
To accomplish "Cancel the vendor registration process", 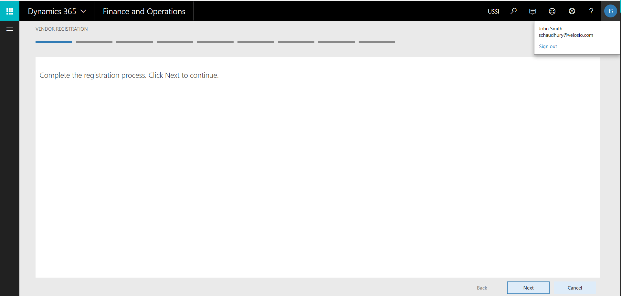I will [574, 288].
